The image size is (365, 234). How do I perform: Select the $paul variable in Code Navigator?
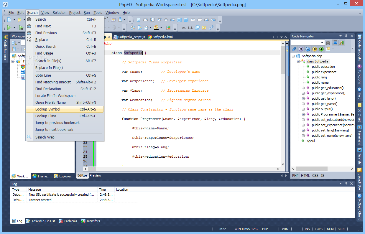[x=311, y=141]
